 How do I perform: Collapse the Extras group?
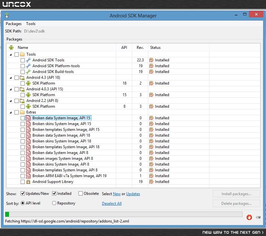[11, 113]
